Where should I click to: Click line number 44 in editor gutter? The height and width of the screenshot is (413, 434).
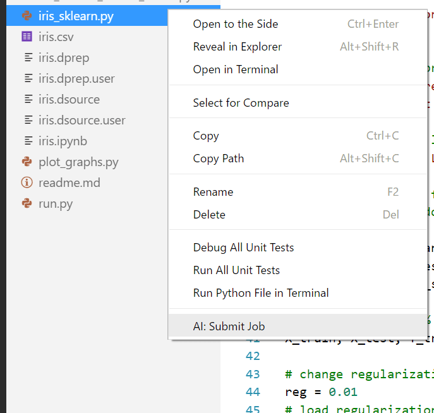(x=253, y=392)
